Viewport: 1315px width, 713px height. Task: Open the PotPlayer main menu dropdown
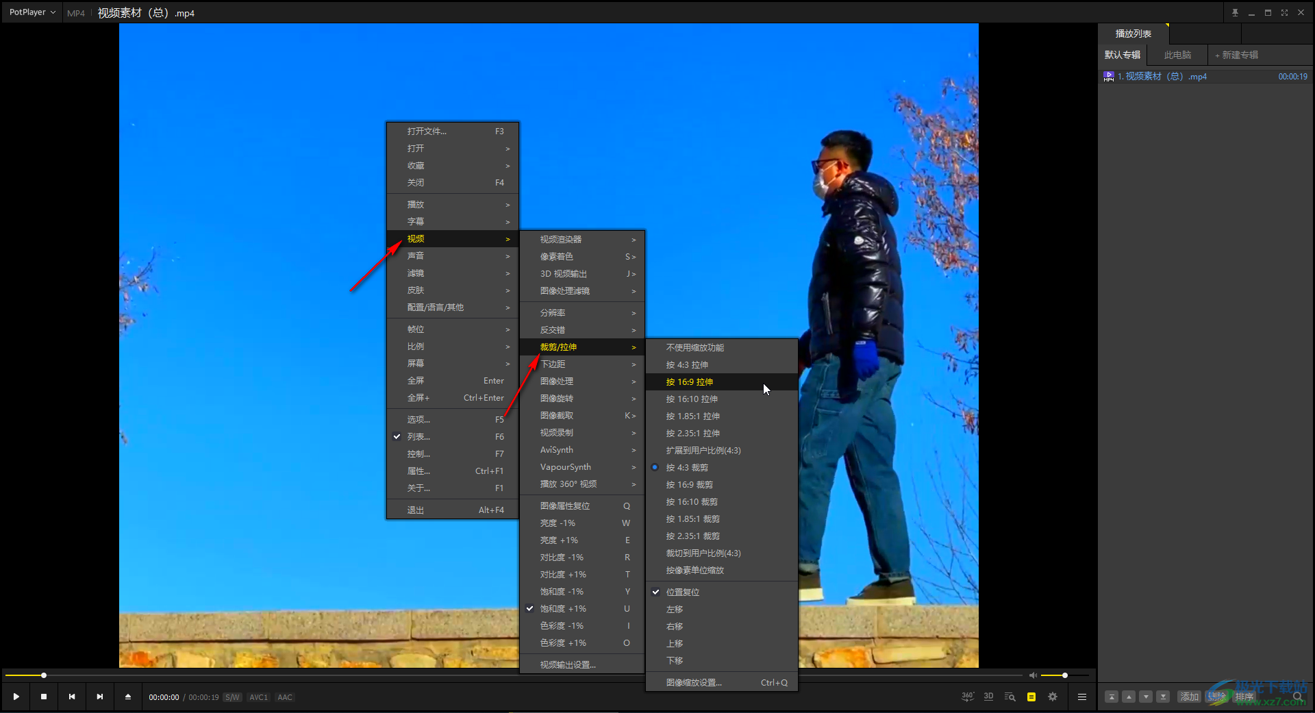[x=32, y=12]
